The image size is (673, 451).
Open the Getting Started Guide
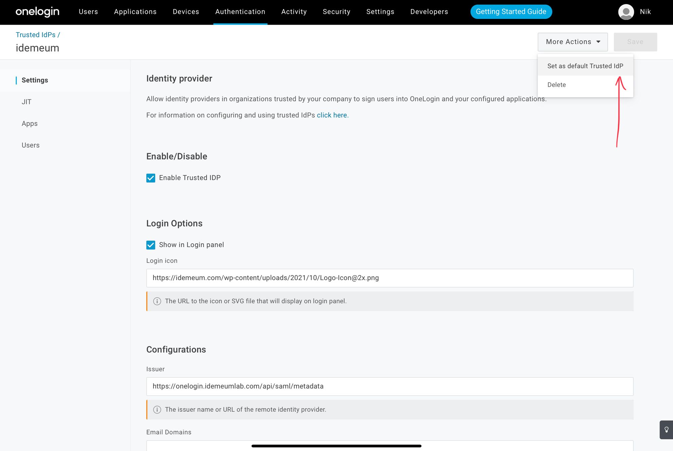click(x=511, y=12)
